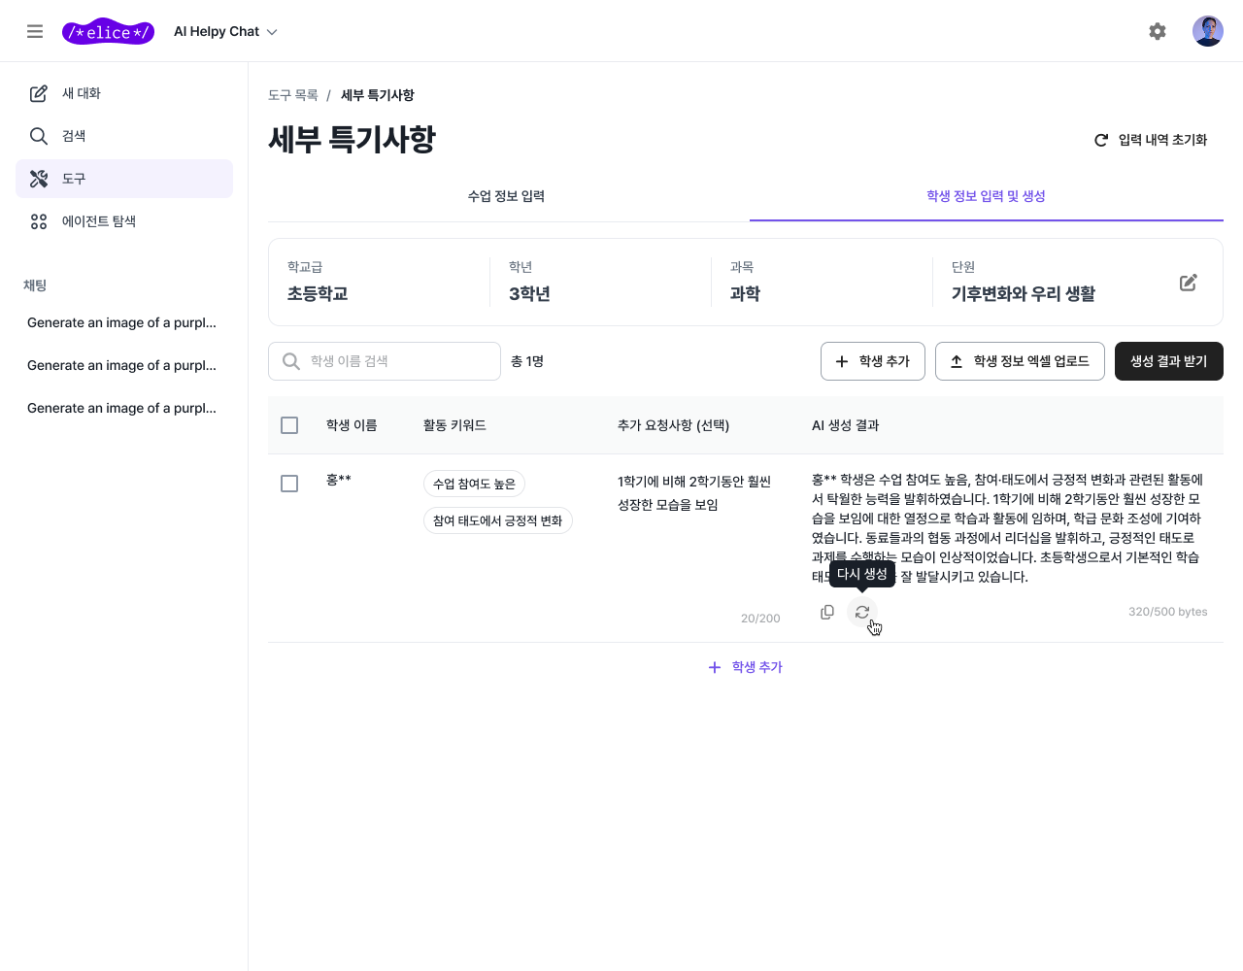This screenshot has height=971, width=1243.
Task: Copy the AI generated result
Action: coord(827,612)
